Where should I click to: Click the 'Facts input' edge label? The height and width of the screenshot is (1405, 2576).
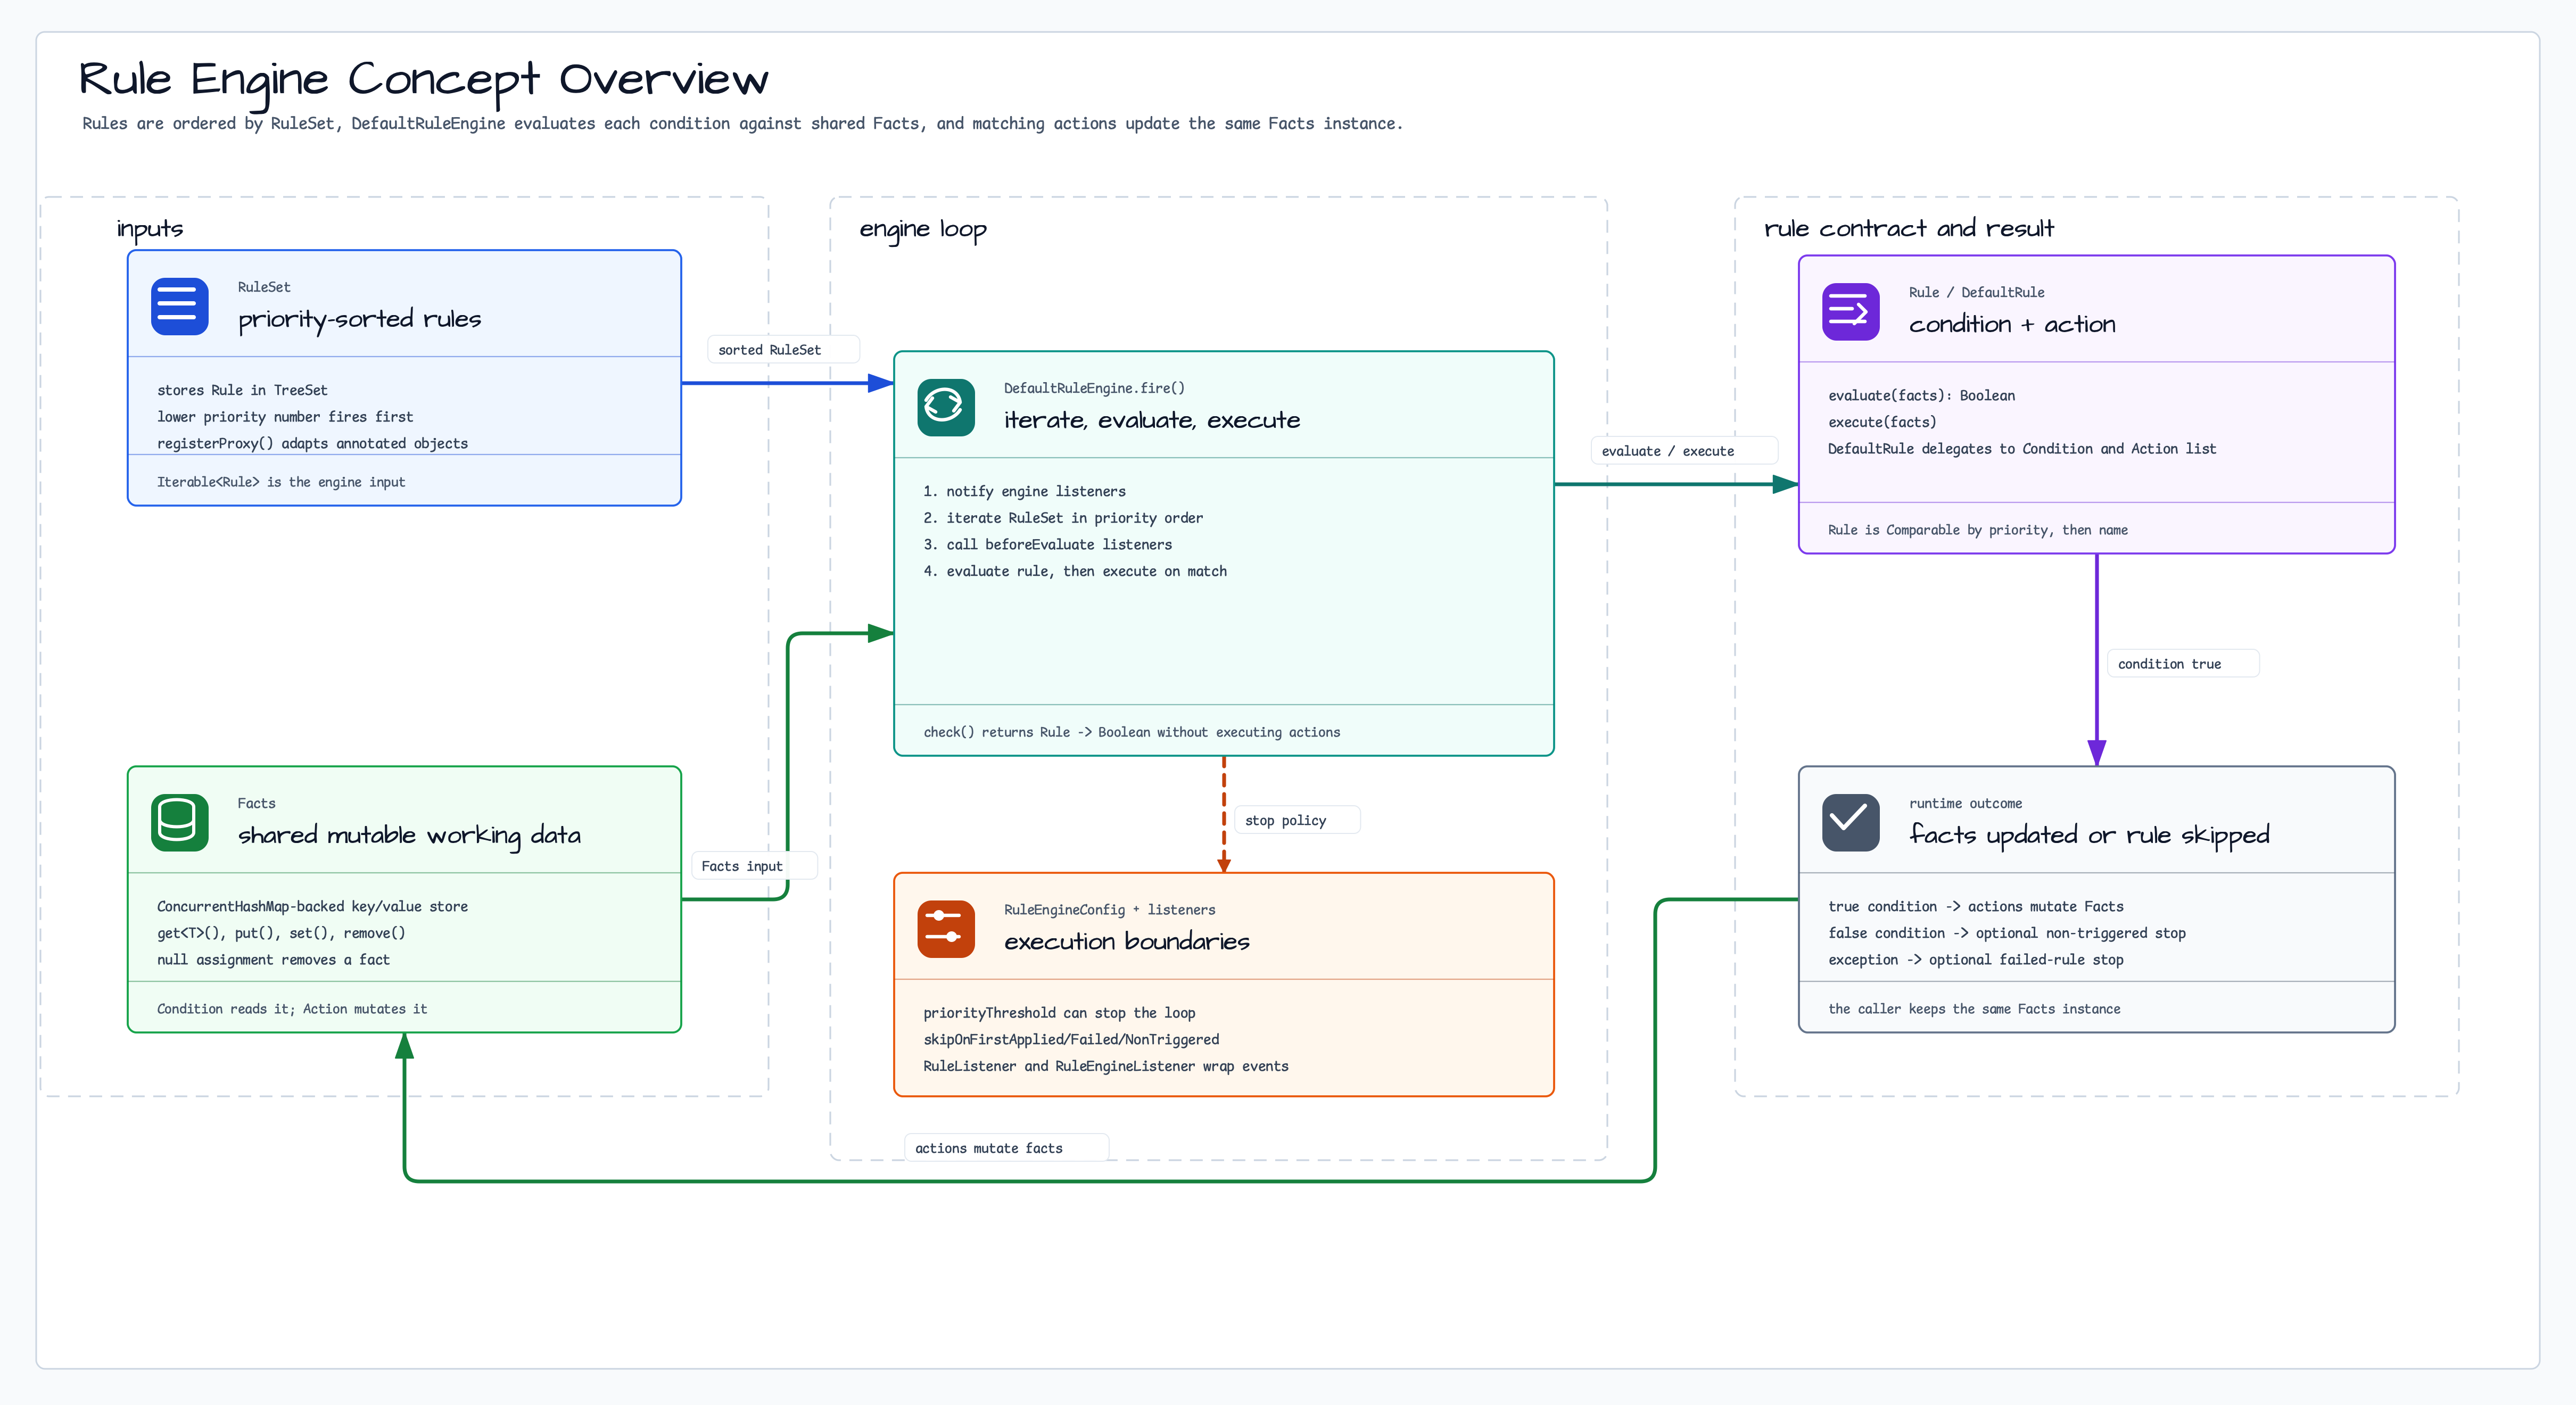coord(754,866)
